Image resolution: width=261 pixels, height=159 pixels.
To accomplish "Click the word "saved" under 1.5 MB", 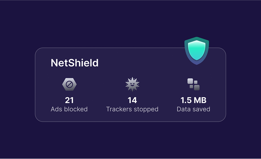I will pyautogui.click(x=201, y=109).
